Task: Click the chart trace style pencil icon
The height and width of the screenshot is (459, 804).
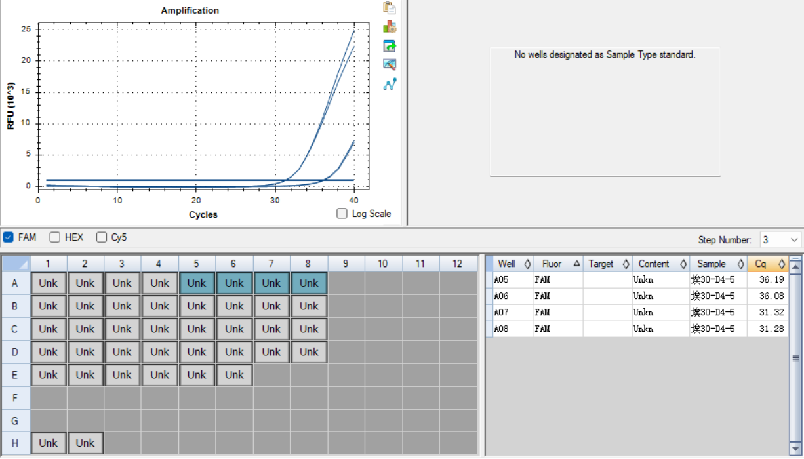Action: coord(390,64)
